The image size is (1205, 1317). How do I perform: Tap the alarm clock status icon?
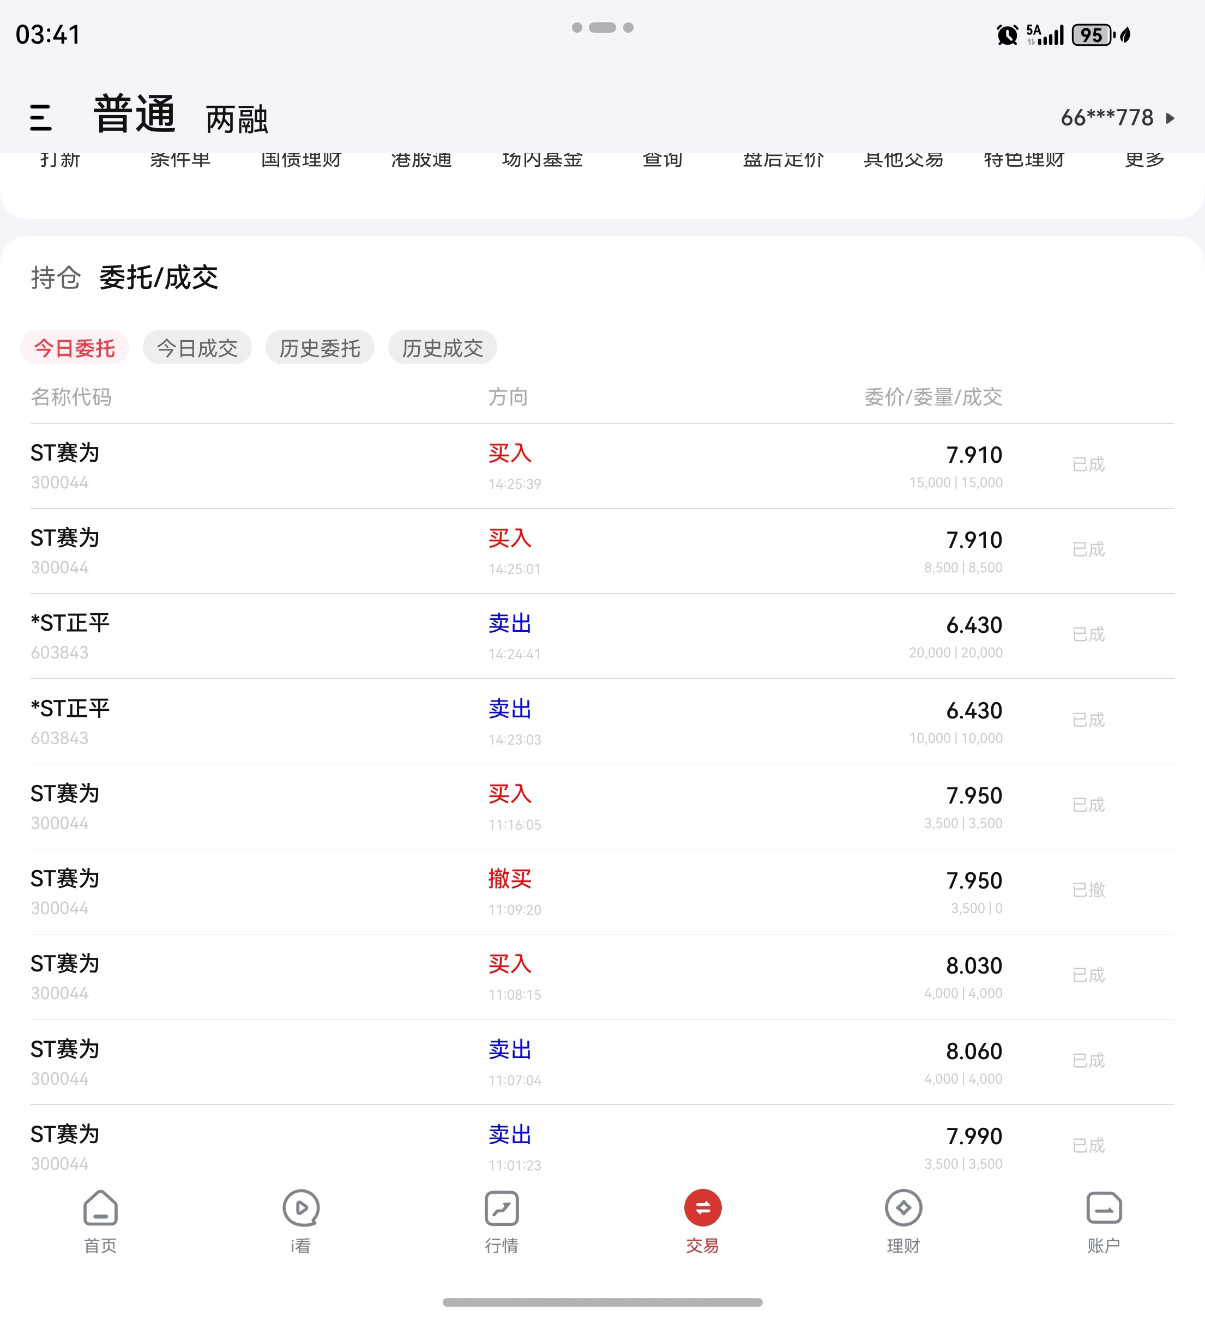pyautogui.click(x=1007, y=35)
